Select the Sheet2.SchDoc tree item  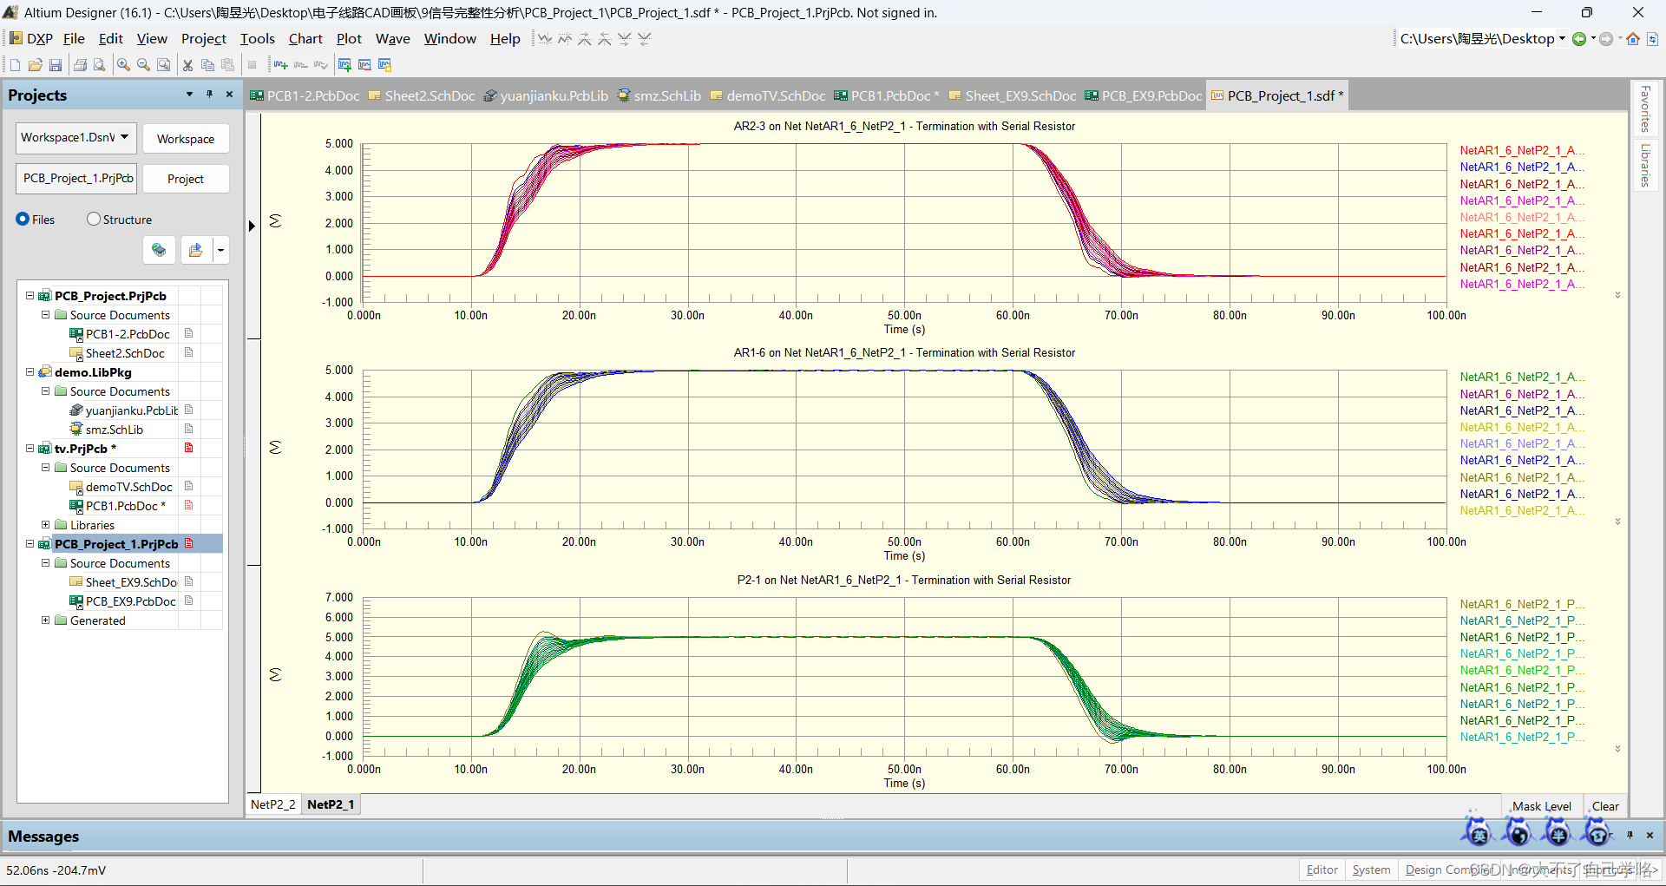(x=125, y=353)
